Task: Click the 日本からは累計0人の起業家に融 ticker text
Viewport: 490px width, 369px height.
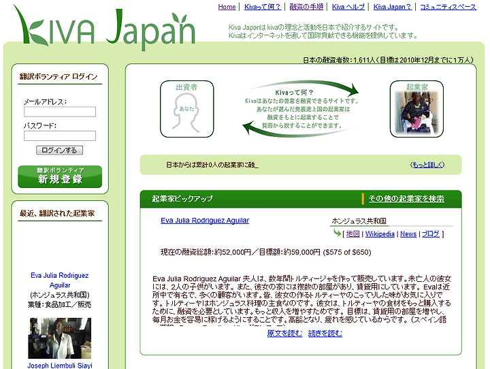Action: tap(212, 165)
